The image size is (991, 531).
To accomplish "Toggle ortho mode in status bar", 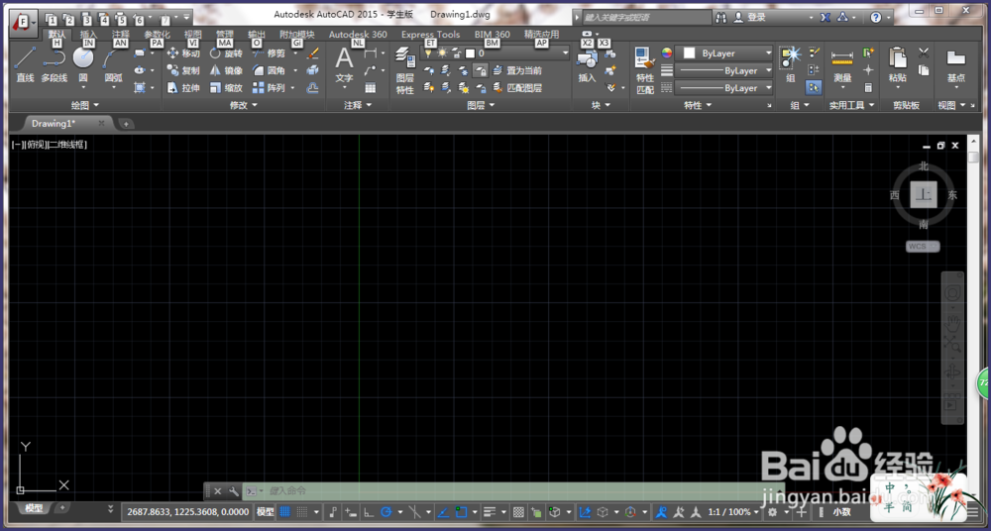I will pyautogui.click(x=369, y=512).
